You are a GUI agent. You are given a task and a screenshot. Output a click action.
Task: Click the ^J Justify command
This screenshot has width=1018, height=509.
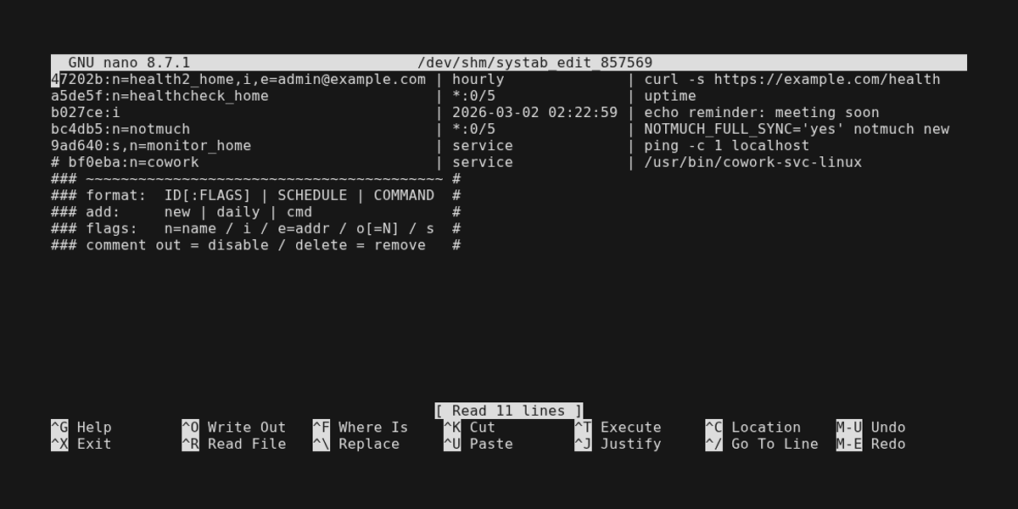(618, 444)
